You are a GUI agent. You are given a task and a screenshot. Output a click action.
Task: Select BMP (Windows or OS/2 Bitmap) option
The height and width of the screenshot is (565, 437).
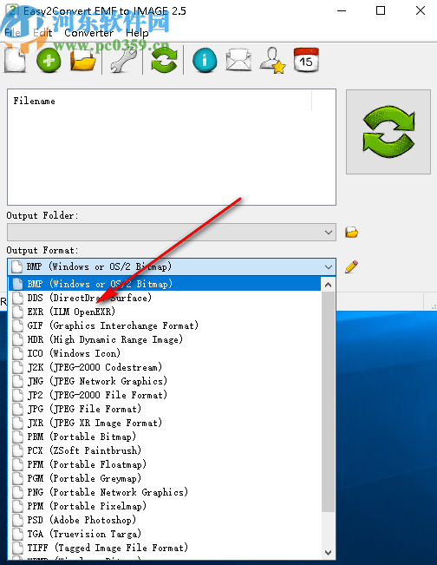[x=165, y=284]
